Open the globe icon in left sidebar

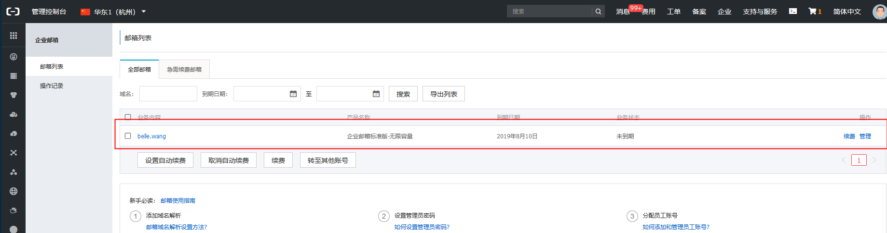click(x=14, y=191)
